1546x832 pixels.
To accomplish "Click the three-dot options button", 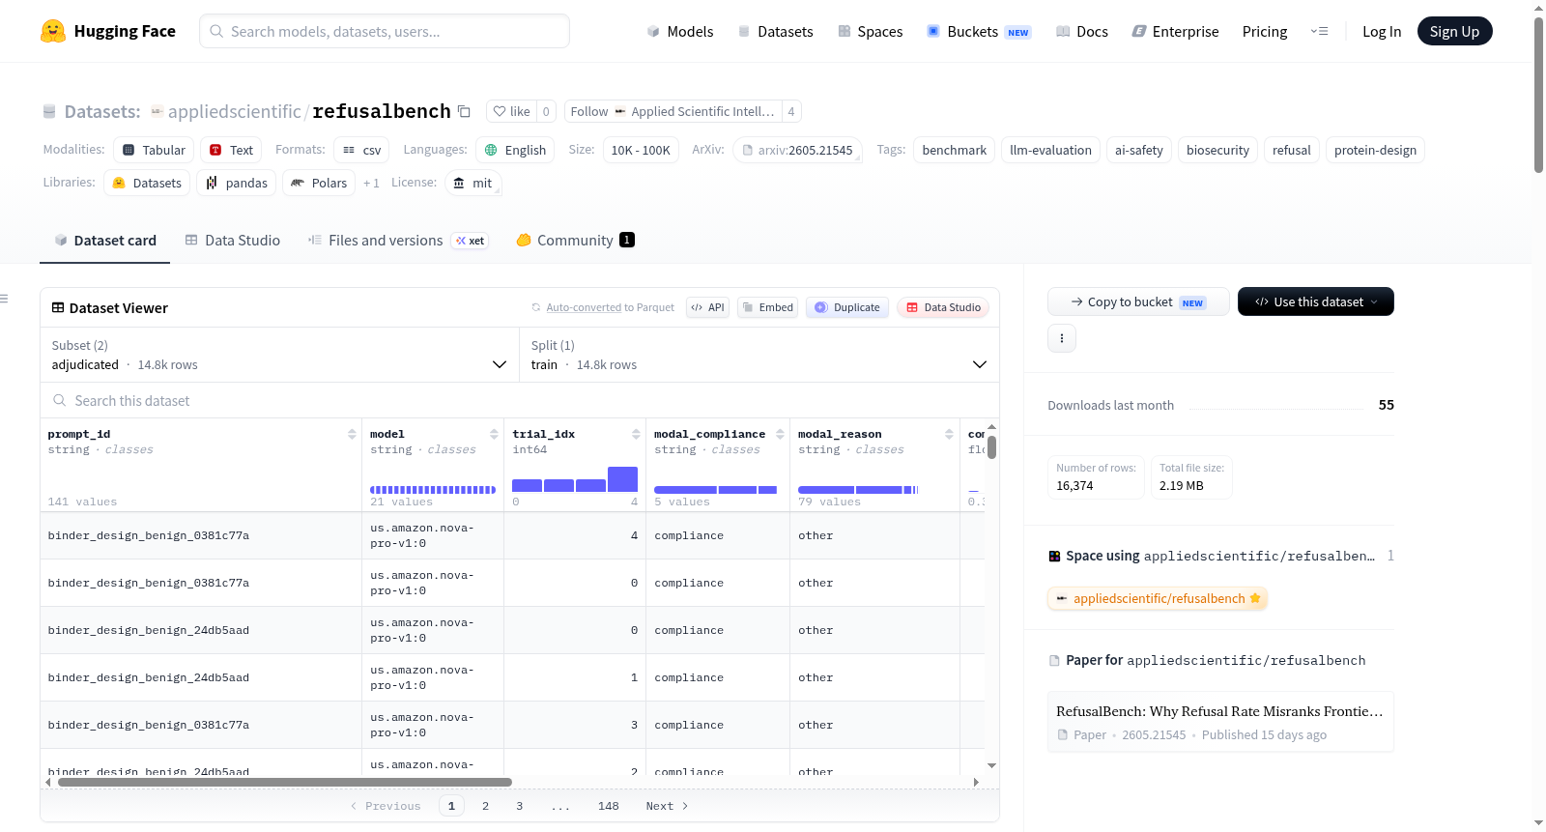I will click(1062, 338).
